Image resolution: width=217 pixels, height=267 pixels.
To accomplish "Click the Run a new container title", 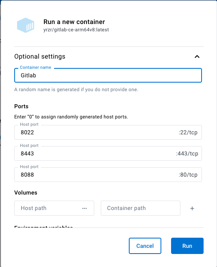I will (74, 22).
